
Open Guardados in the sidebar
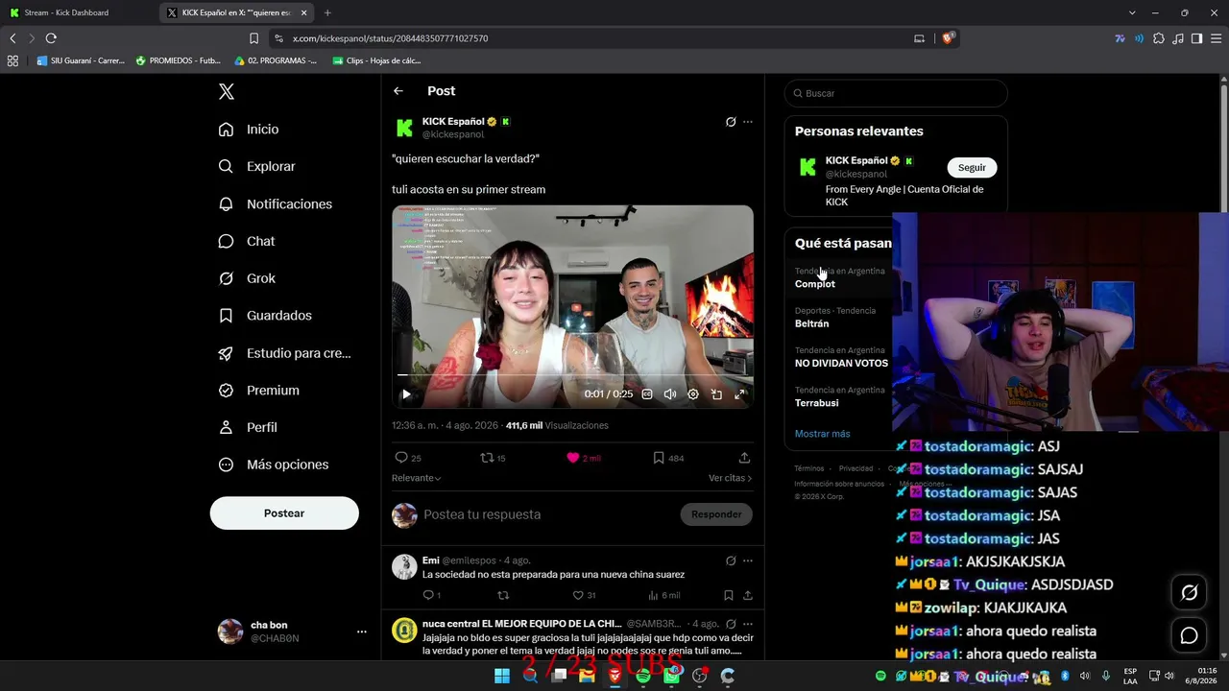pyautogui.click(x=265, y=316)
